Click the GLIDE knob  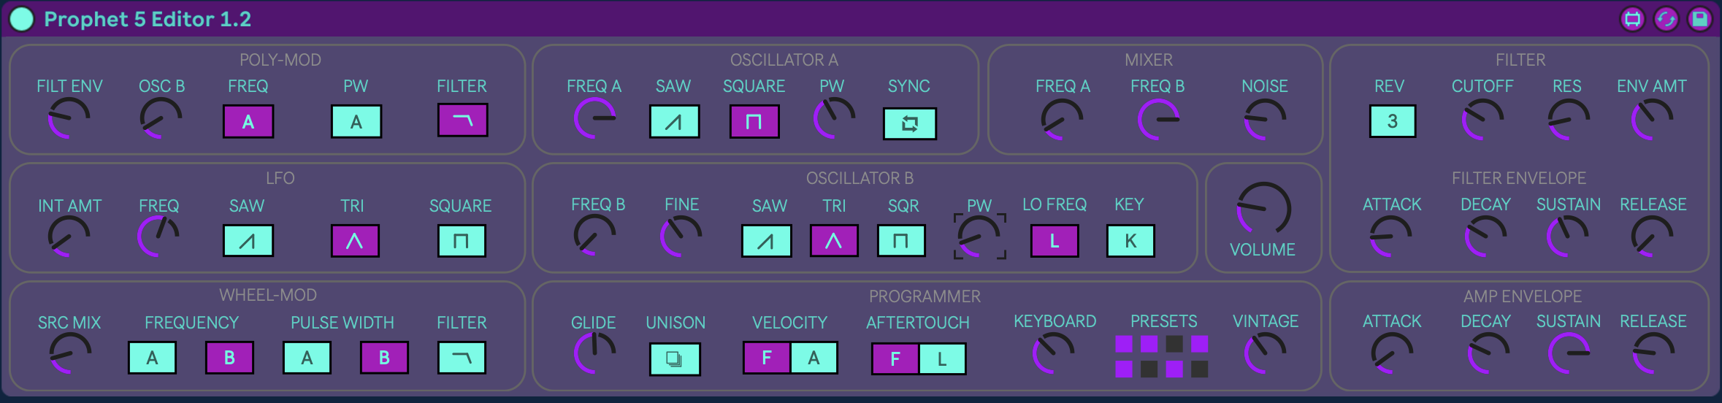tap(595, 353)
